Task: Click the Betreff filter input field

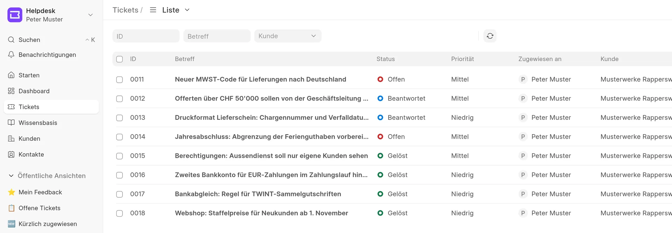Action: (217, 36)
